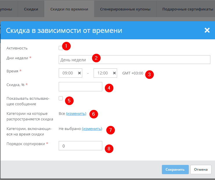Toggle the Показывать всплывающее сообщение checkbox

(x=60, y=98)
